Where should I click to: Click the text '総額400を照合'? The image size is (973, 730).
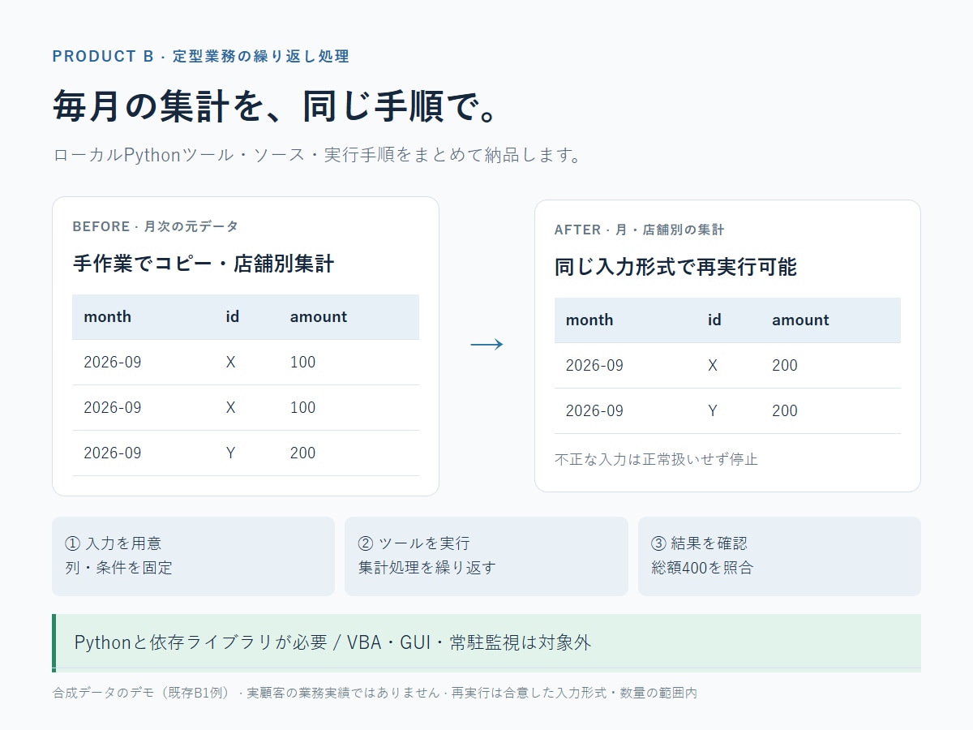pyautogui.click(x=703, y=568)
